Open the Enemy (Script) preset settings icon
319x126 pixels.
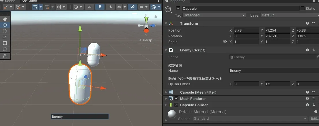point(313,50)
